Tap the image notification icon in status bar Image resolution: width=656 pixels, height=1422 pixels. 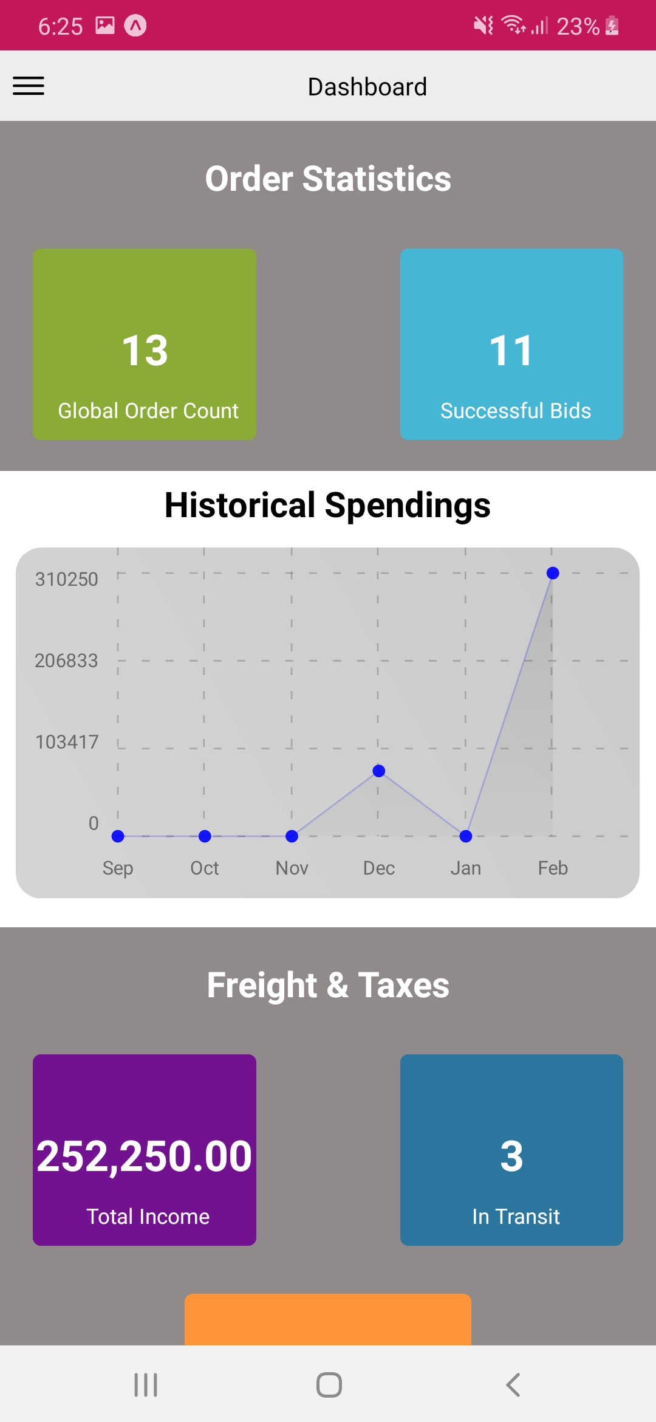tap(105, 26)
